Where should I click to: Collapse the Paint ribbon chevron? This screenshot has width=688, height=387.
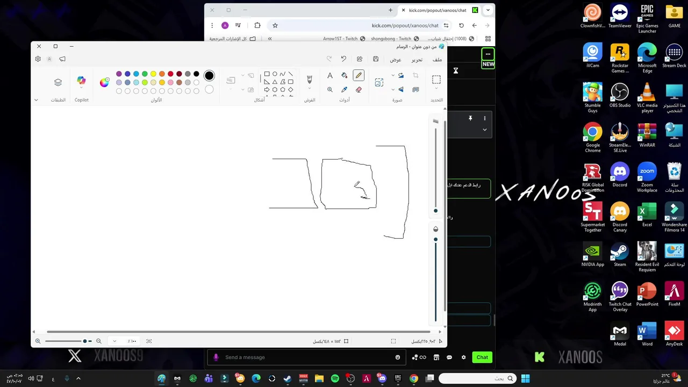click(36, 100)
